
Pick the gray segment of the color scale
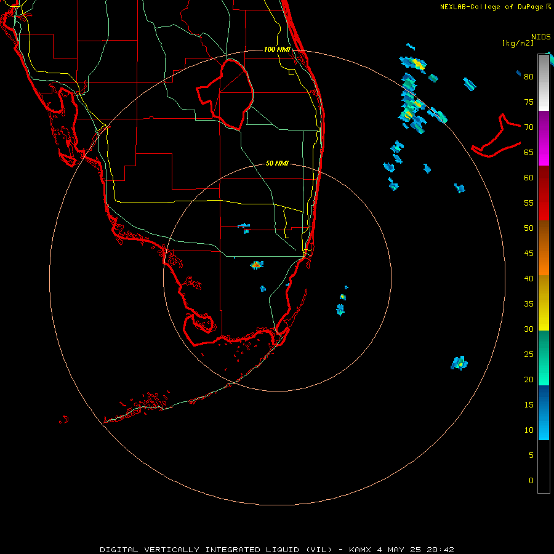pos(544,82)
